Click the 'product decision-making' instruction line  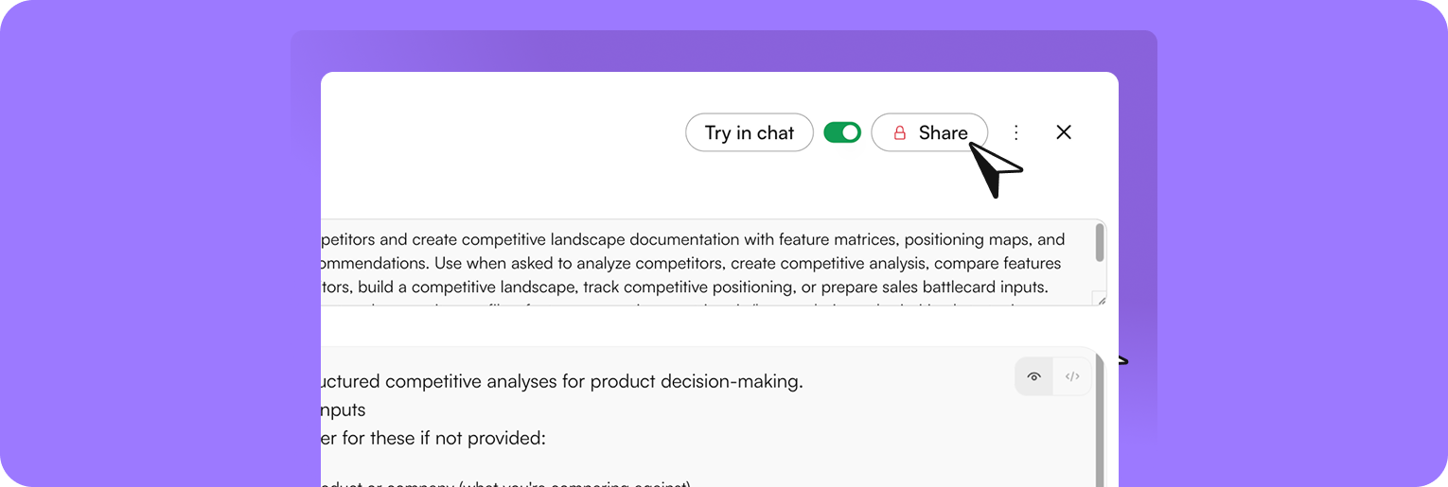[x=696, y=382]
